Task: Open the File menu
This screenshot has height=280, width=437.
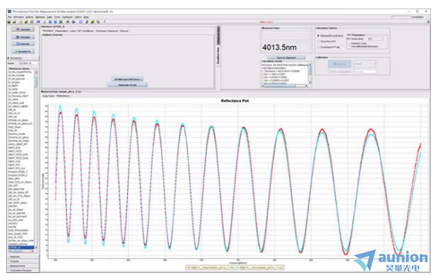Action: tap(9, 17)
